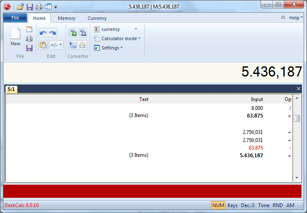Viewport: 307px width, 213px height.
Task: Toggle the AM status bar option
Action: click(x=290, y=205)
